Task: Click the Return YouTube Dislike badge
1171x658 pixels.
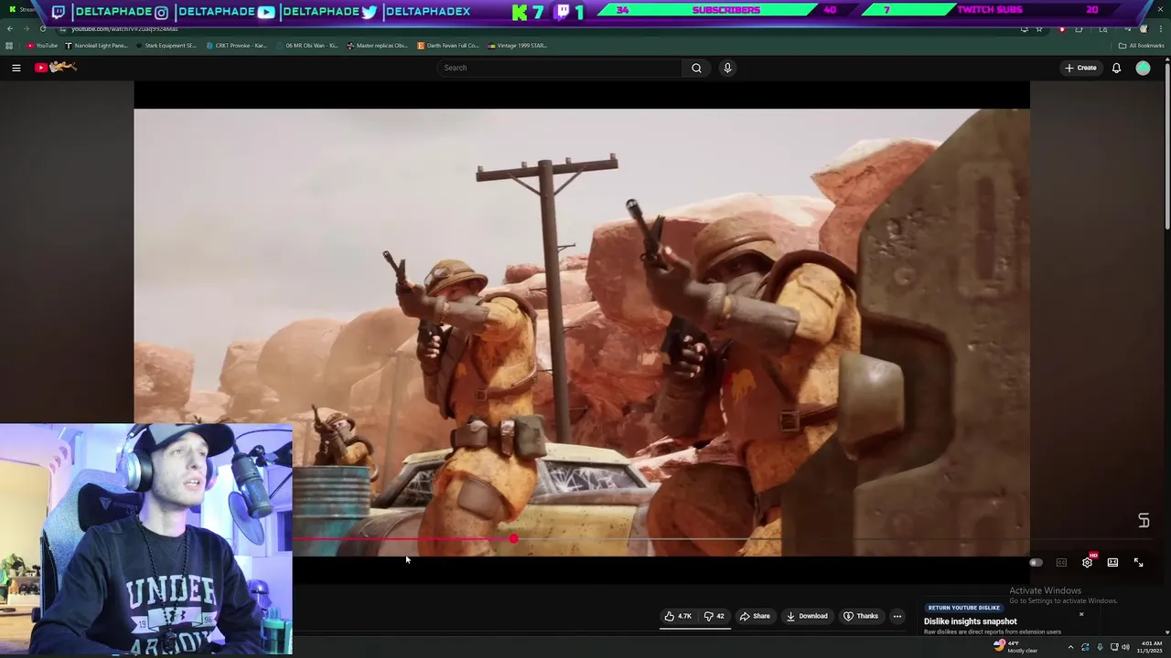Action: pos(963,608)
